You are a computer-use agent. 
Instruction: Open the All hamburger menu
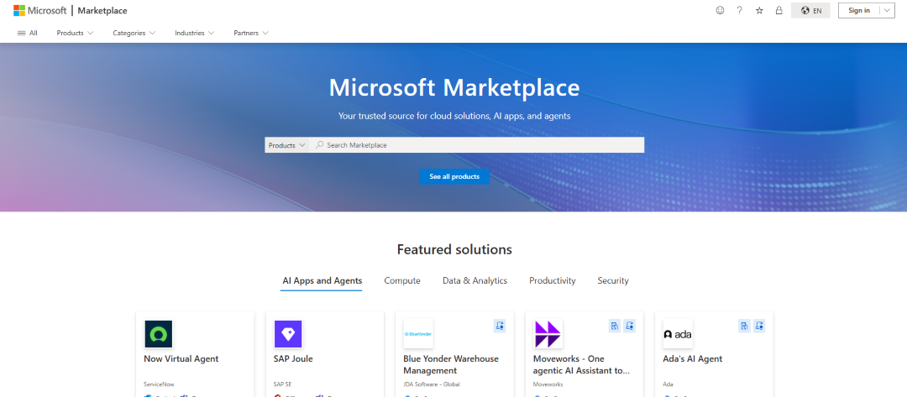pyautogui.click(x=28, y=33)
